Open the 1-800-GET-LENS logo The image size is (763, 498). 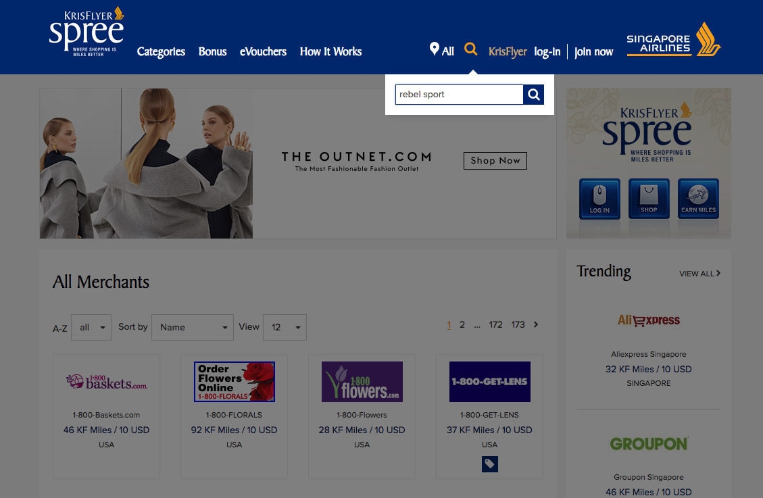(x=489, y=382)
